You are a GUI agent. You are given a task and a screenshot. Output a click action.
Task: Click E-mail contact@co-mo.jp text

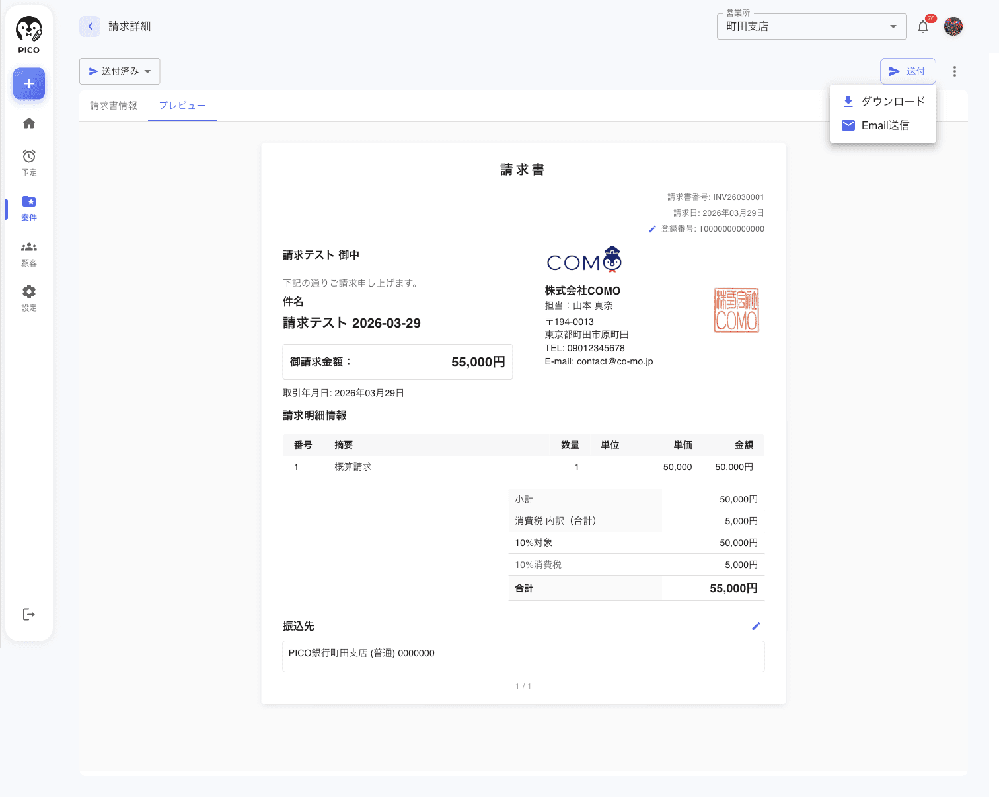point(599,361)
